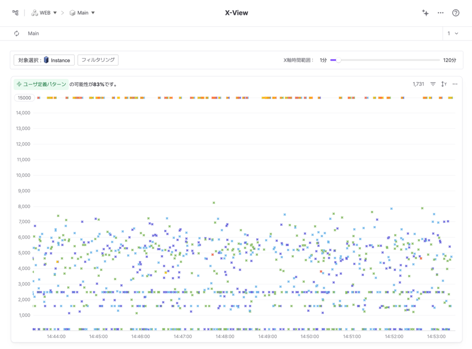Open the chart filter lines icon
Screen dimensions: 472x349
[x=433, y=84]
